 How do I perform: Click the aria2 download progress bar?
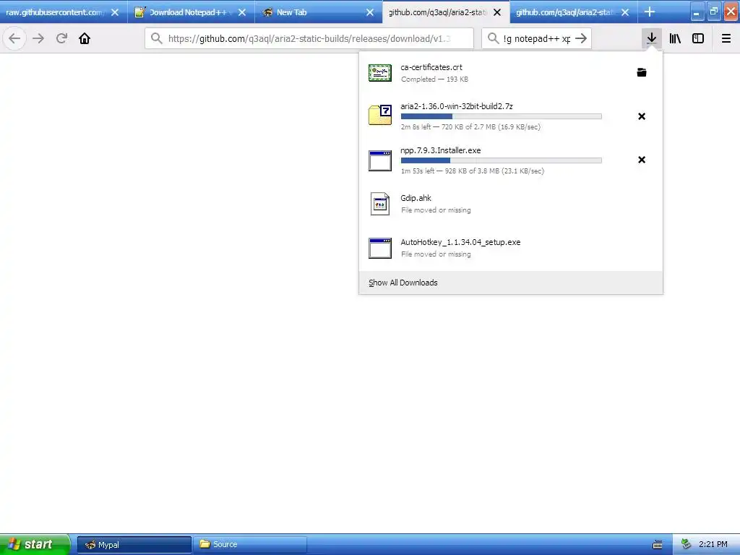(502, 116)
